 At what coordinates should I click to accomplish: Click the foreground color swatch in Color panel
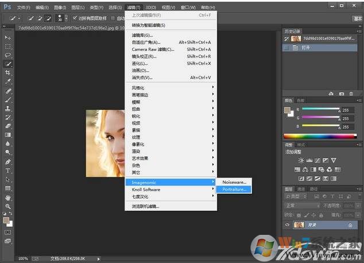point(288,109)
